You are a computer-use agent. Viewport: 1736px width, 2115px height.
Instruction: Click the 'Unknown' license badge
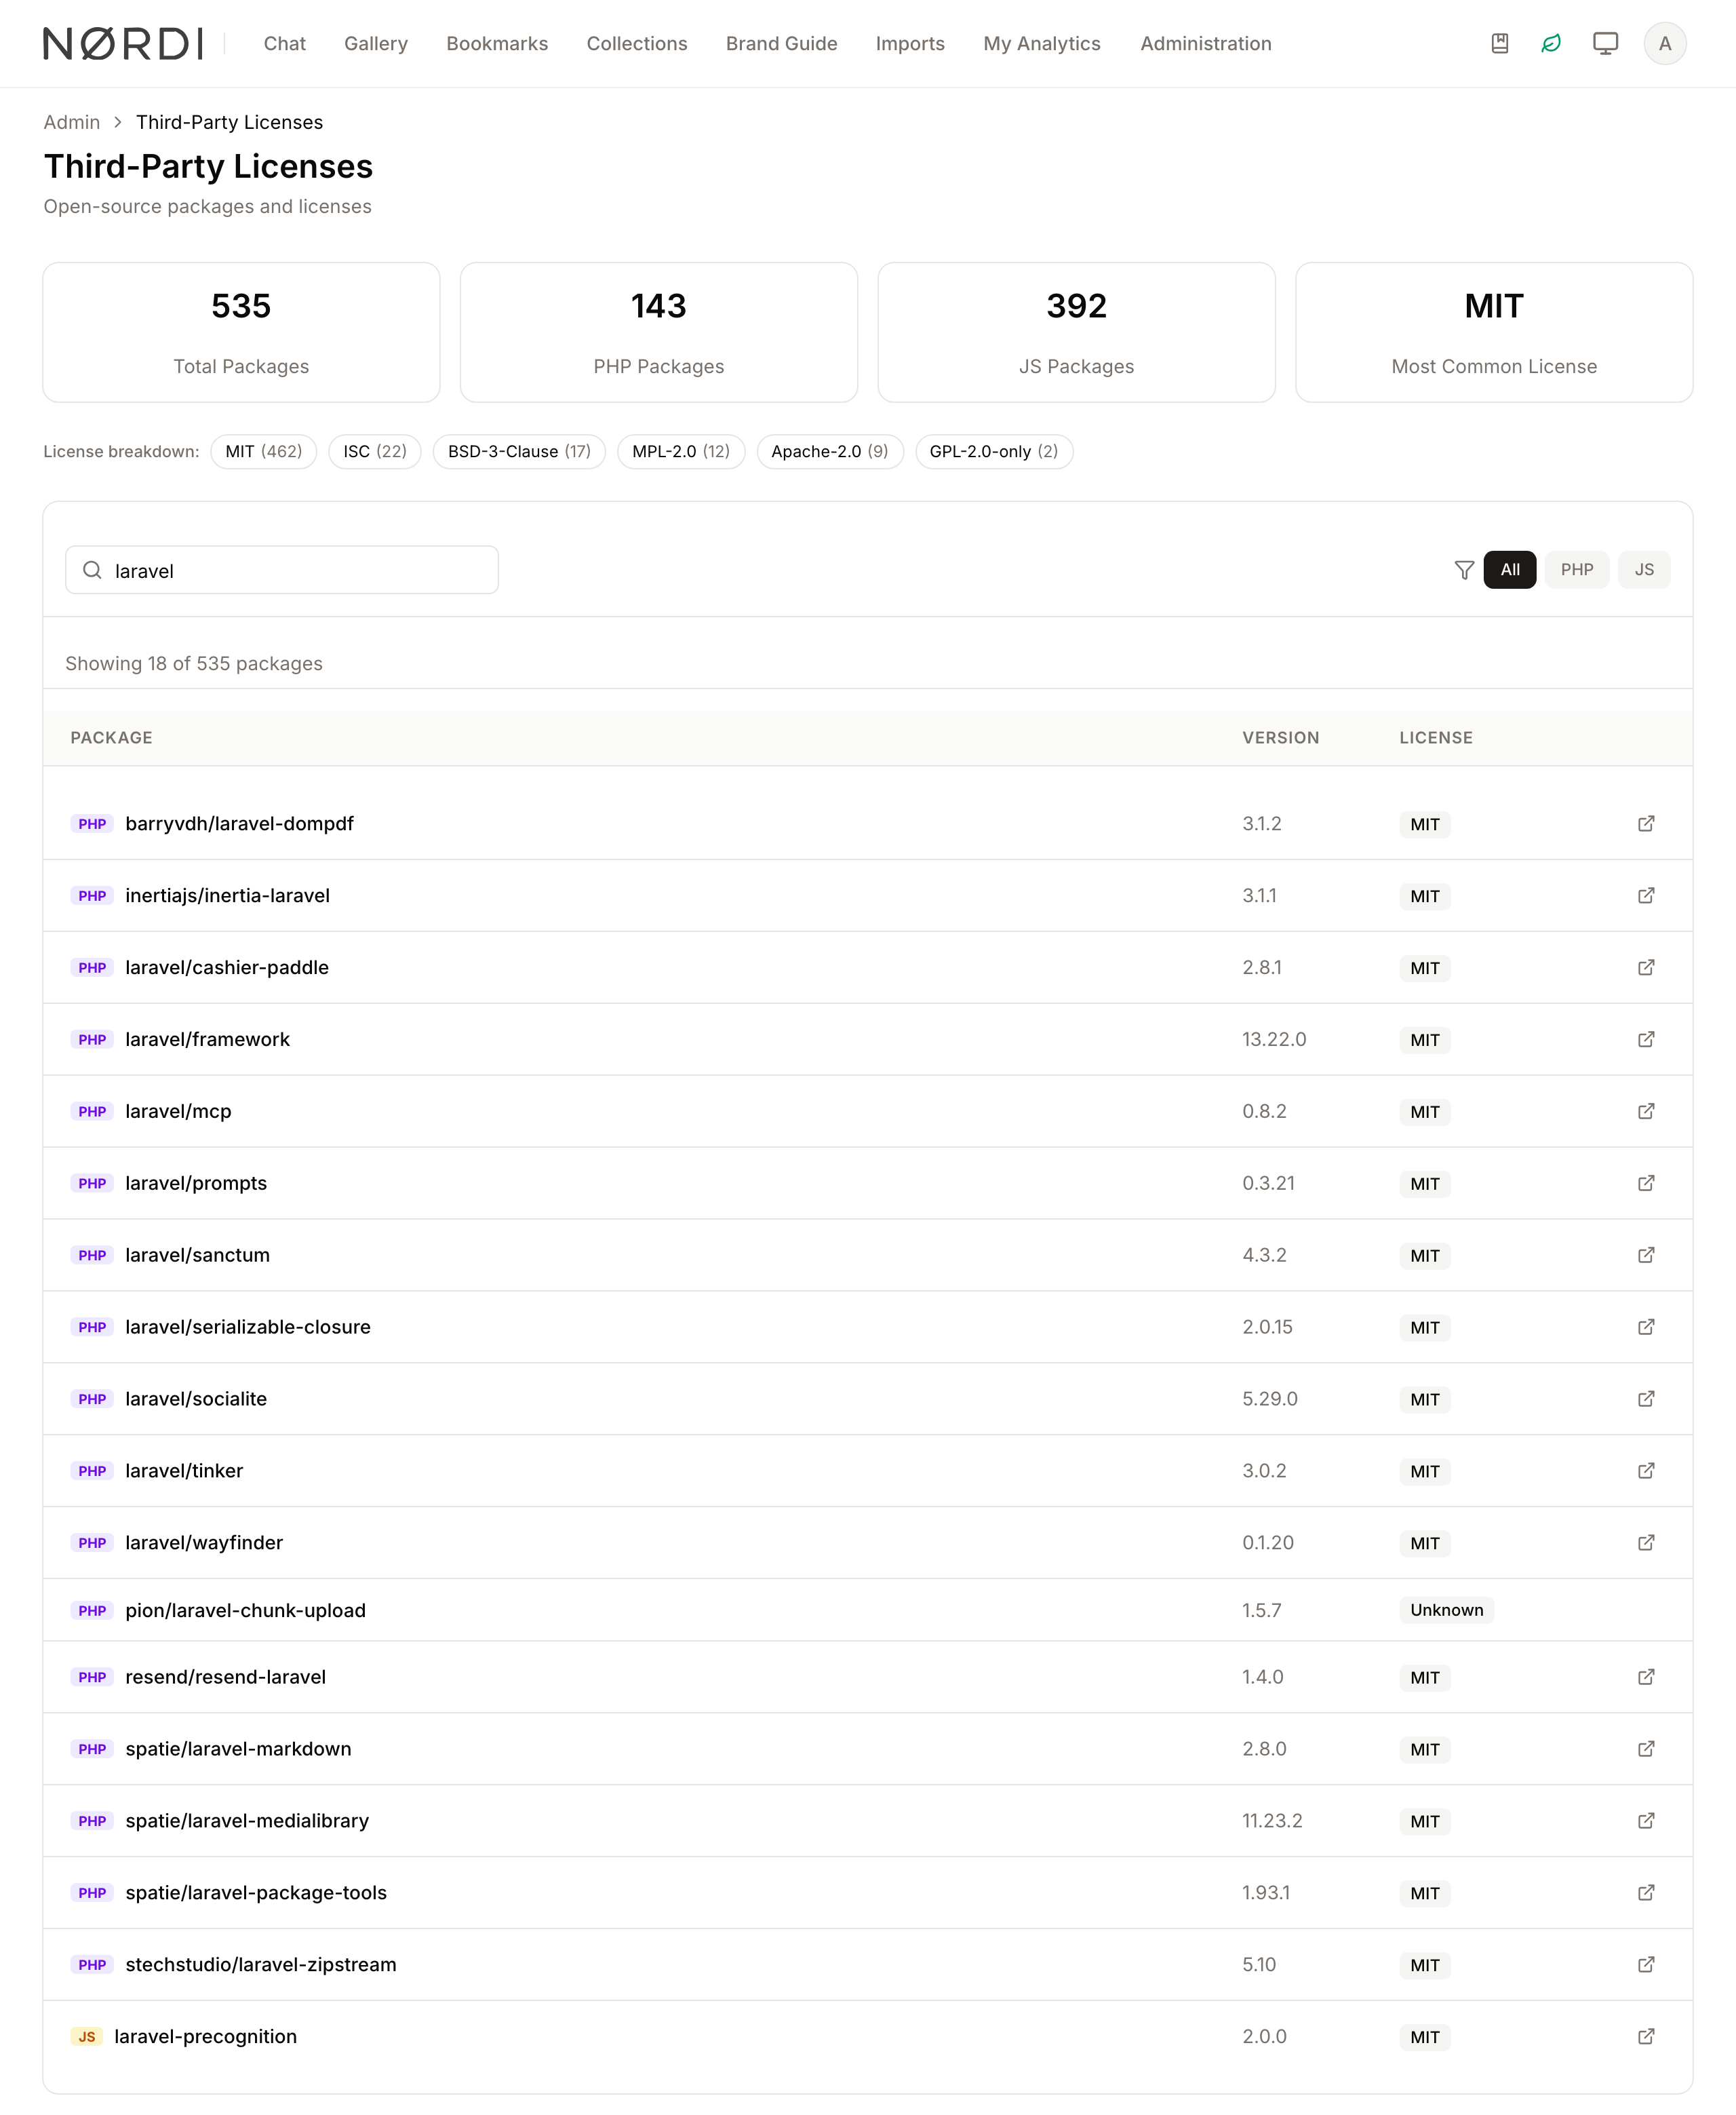1446,1610
